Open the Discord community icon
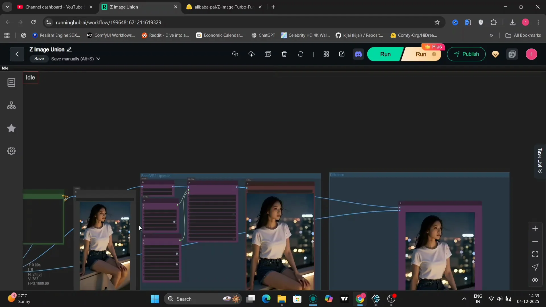The width and height of the screenshot is (546, 307). 358,54
